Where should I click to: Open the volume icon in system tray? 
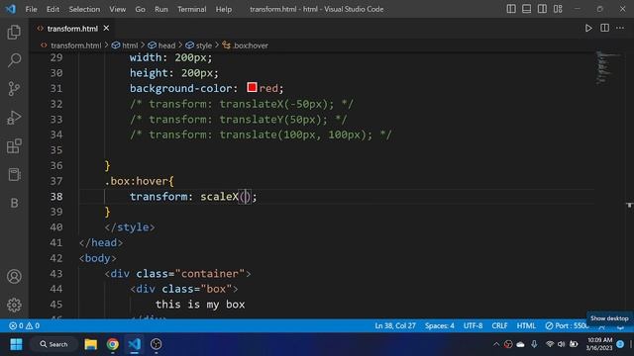coord(562,344)
